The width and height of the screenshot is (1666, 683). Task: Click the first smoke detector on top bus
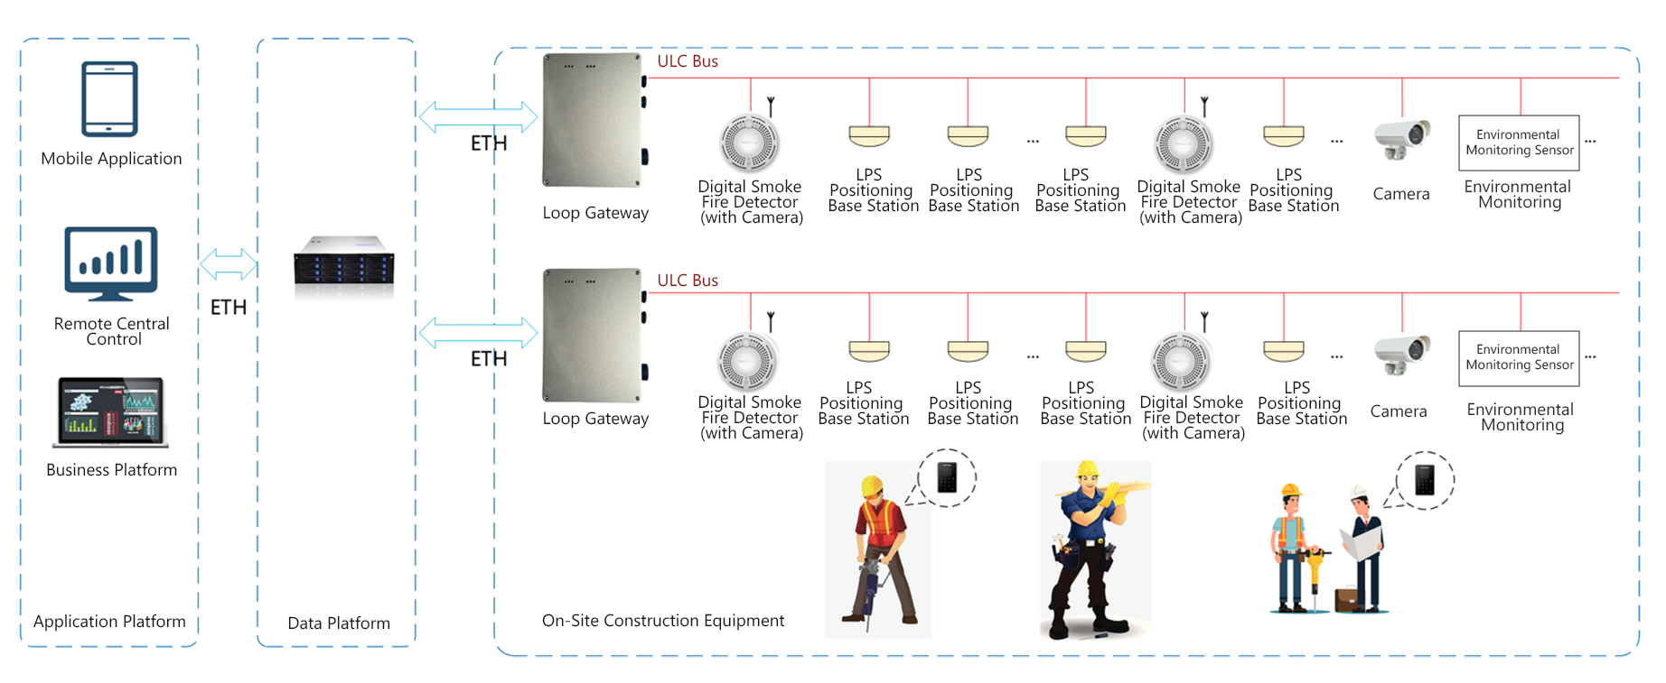[749, 143]
